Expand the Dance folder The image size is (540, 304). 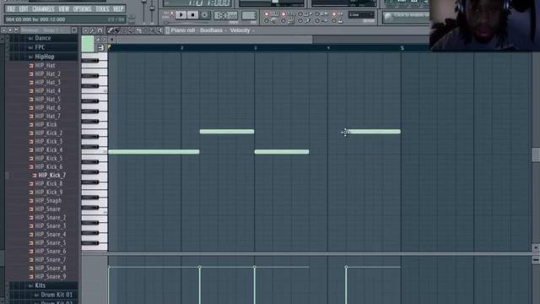pyautogui.click(x=43, y=38)
